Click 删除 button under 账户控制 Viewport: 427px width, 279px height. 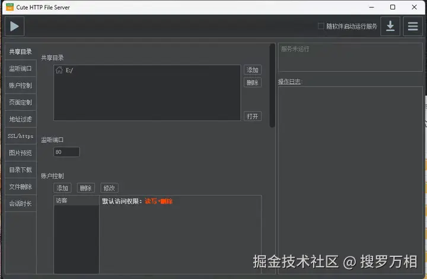[86, 188]
